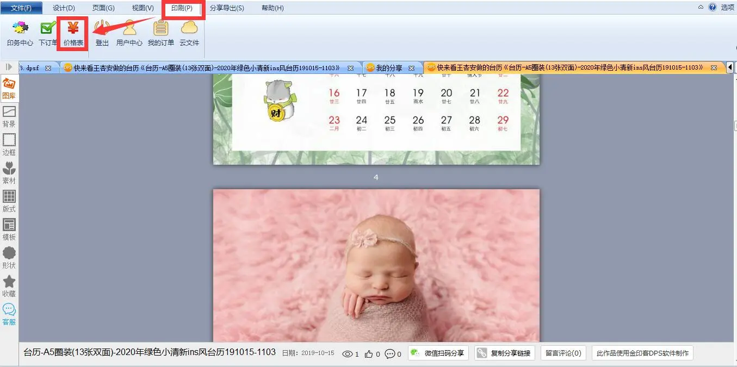This screenshot has width=737, height=367.
Task: Click 此作品使用金印客DPS软件制作 button
Action: pyautogui.click(x=642, y=353)
